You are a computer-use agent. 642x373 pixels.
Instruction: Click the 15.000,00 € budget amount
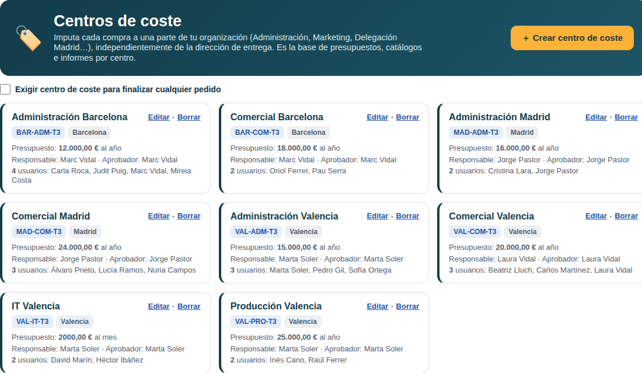click(x=297, y=247)
